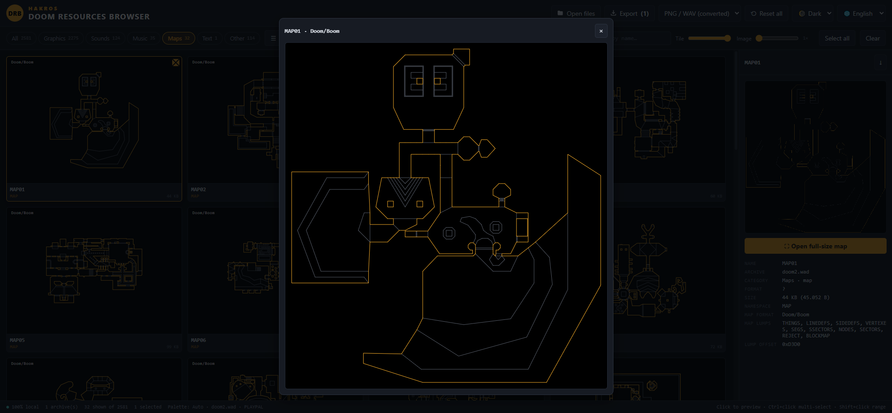
Task: Click the enlarged map drawing in the dialog
Action: pos(446,215)
